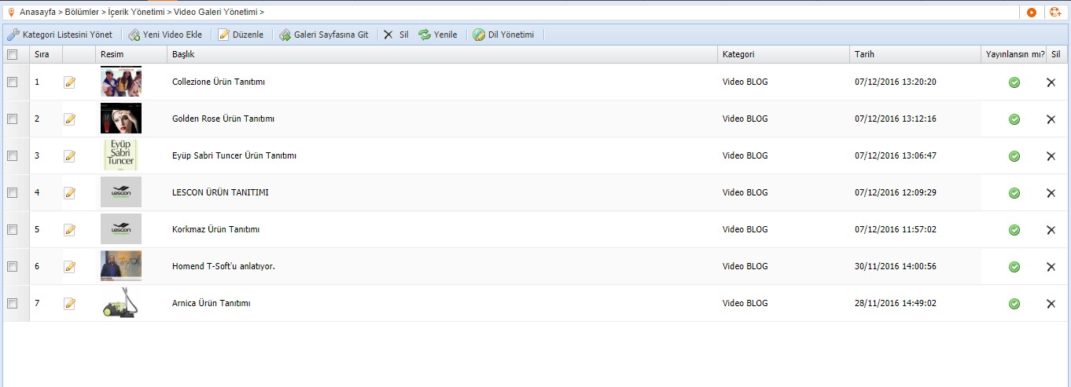The image size is (1071, 387).
Task: Click the date 28/11/2016 14:49:02
Action: (896, 304)
